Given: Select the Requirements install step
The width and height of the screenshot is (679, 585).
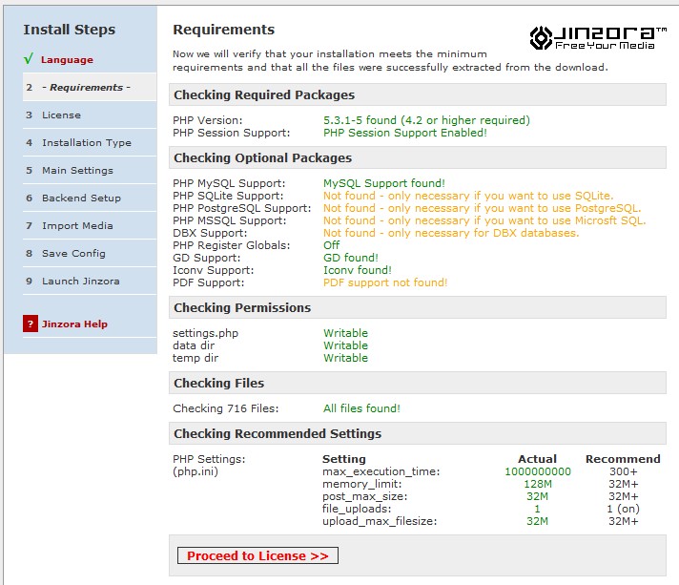Looking at the screenshot, I should (x=90, y=87).
